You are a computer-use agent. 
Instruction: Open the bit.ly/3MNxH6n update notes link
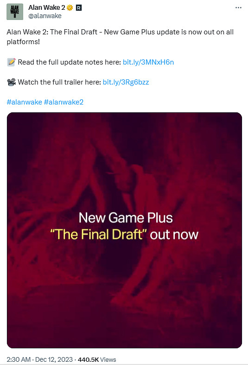point(148,62)
